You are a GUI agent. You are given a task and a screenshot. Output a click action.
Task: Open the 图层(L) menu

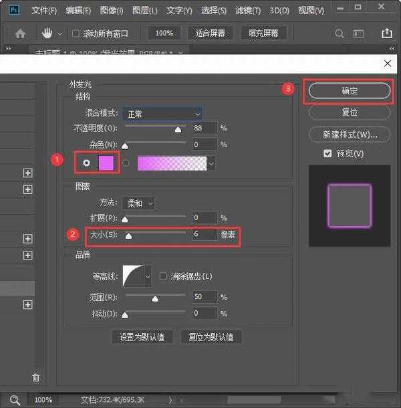[x=145, y=11]
